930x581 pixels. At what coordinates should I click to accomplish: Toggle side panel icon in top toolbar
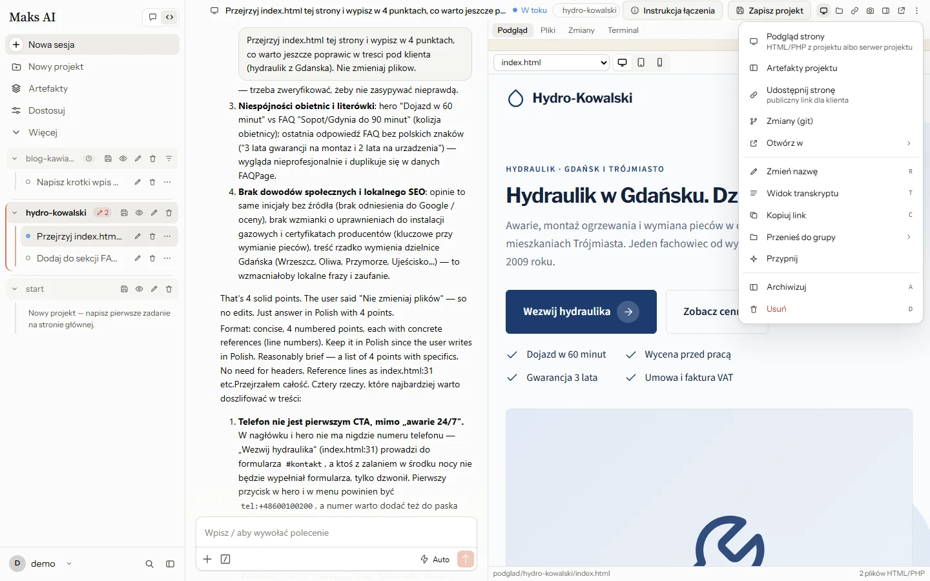coord(886,10)
